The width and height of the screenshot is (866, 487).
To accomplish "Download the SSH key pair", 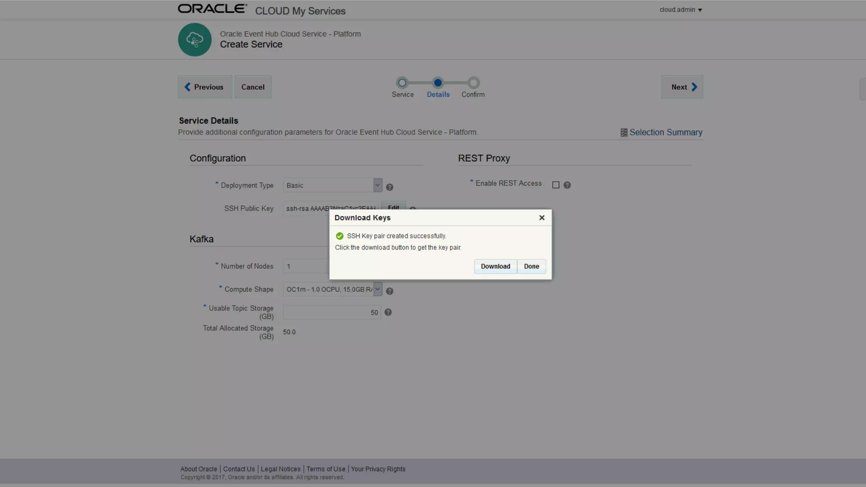I will pos(495,266).
